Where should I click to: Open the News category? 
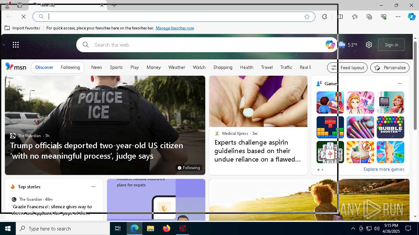coord(97,67)
